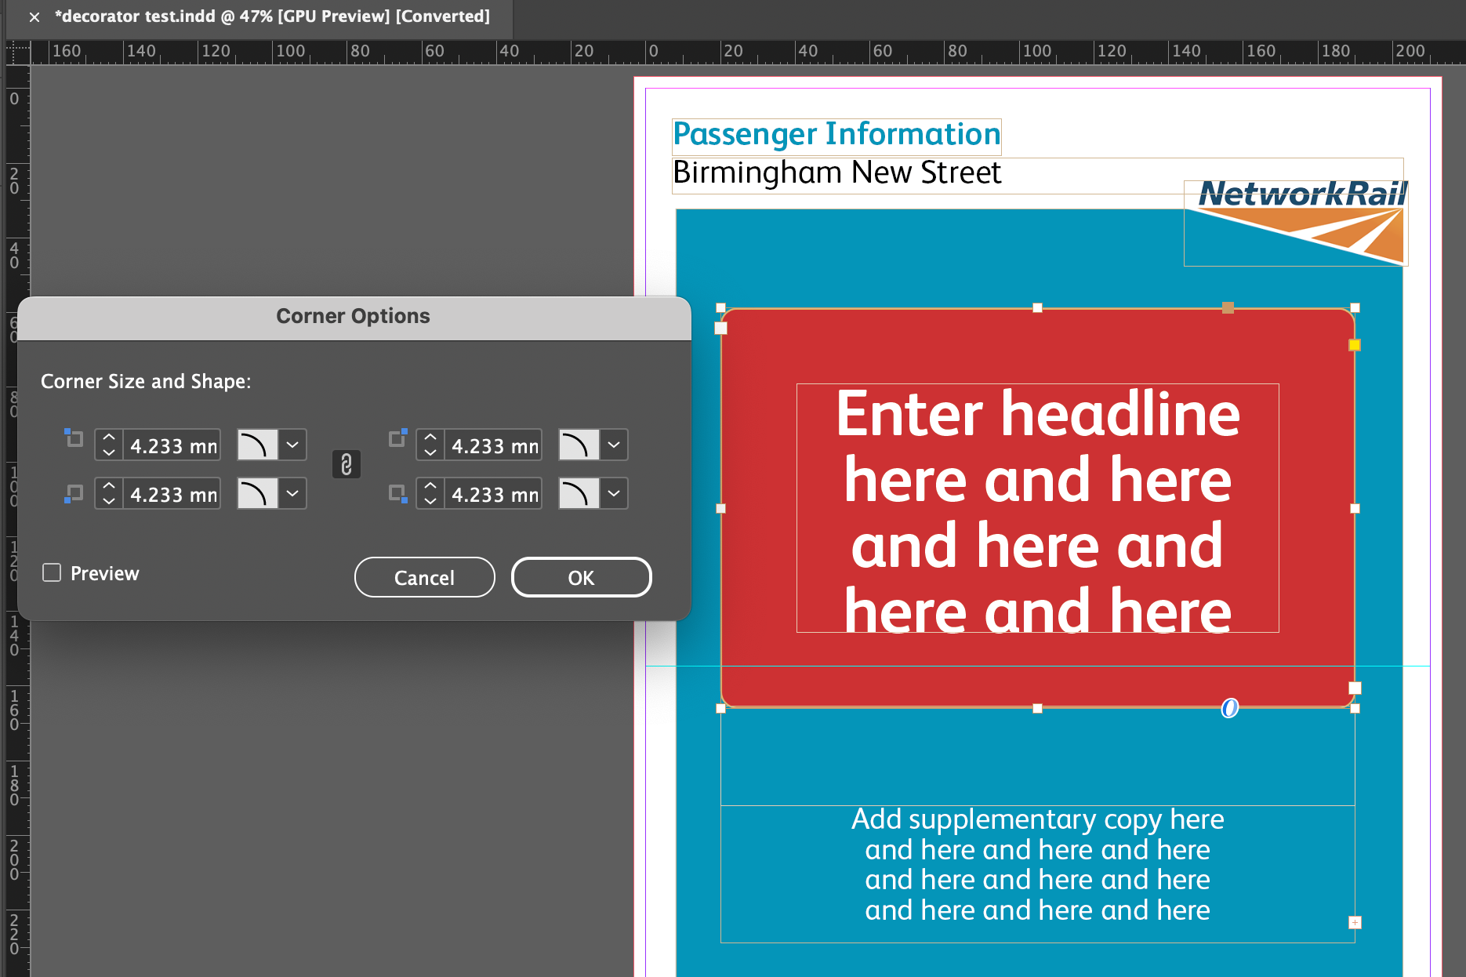1466x977 pixels.
Task: Click the bottom-left corner size field
Action: coord(172,494)
